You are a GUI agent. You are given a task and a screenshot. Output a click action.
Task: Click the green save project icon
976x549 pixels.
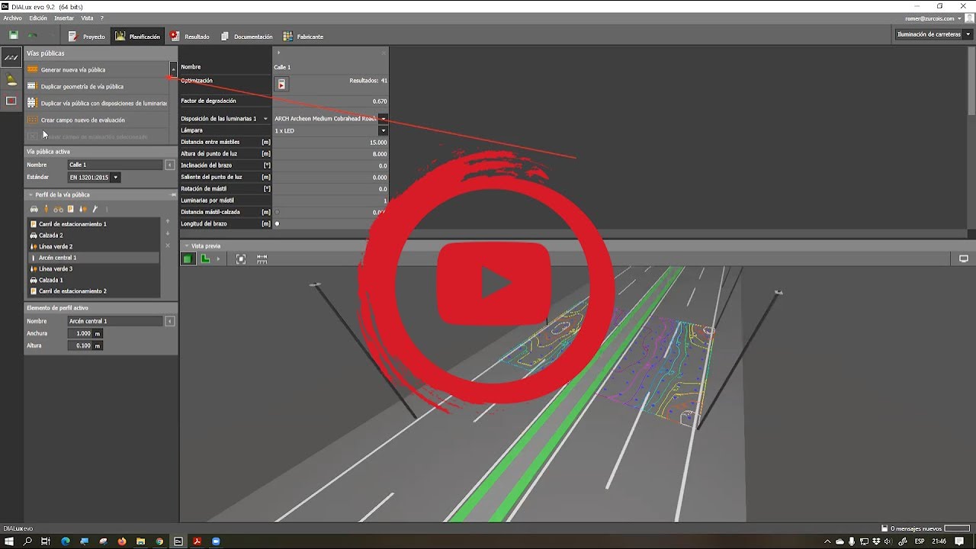click(x=13, y=35)
